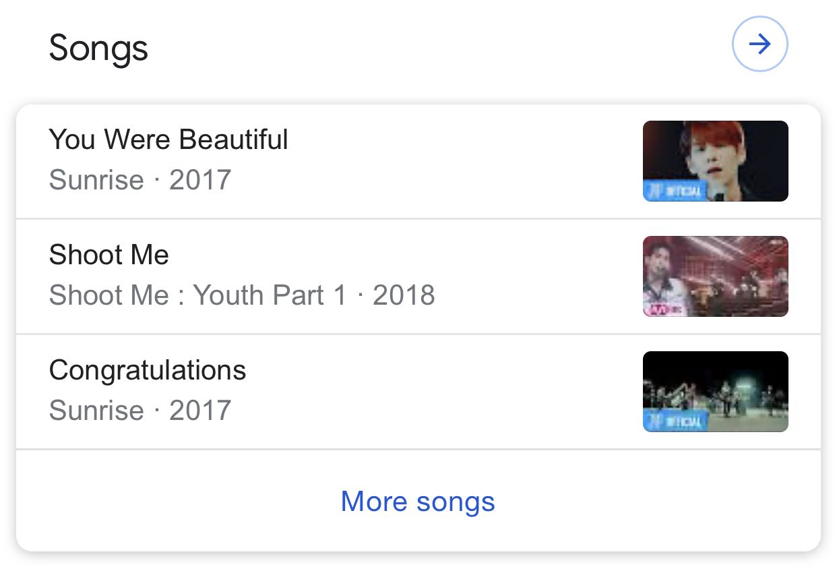Viewport: 837px width, 573px height.
Task: Click the More songs link
Action: (418, 501)
